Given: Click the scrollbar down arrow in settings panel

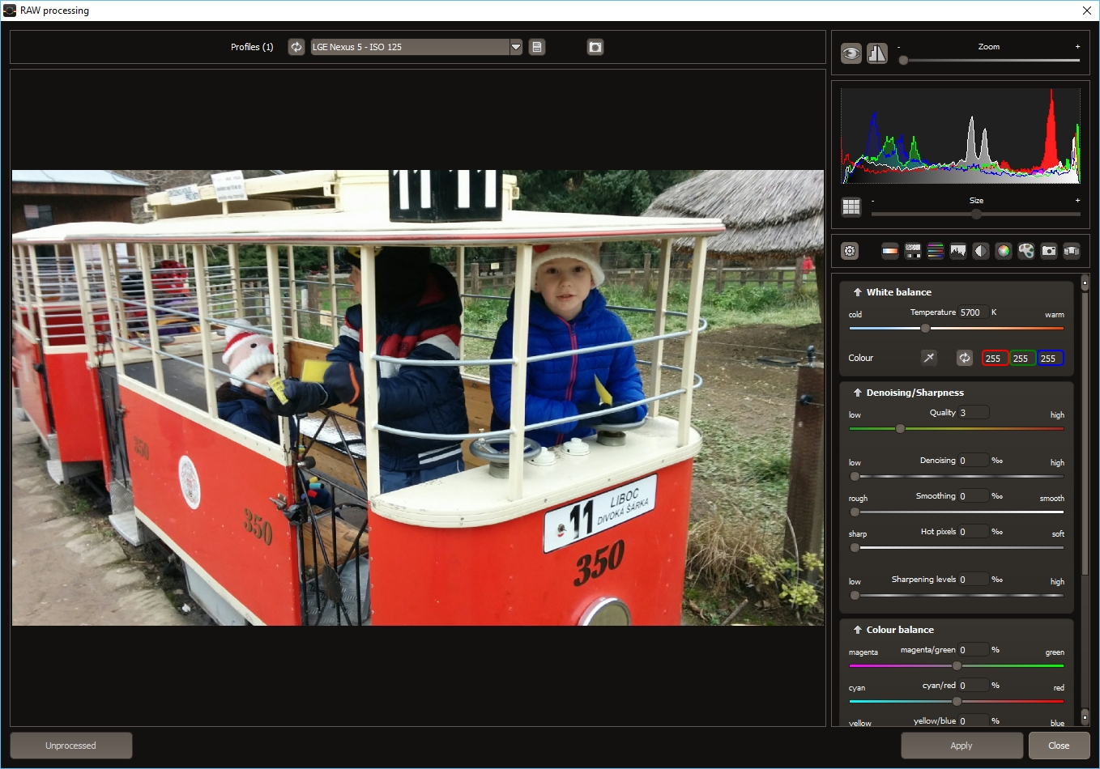Looking at the screenshot, I should point(1085,717).
